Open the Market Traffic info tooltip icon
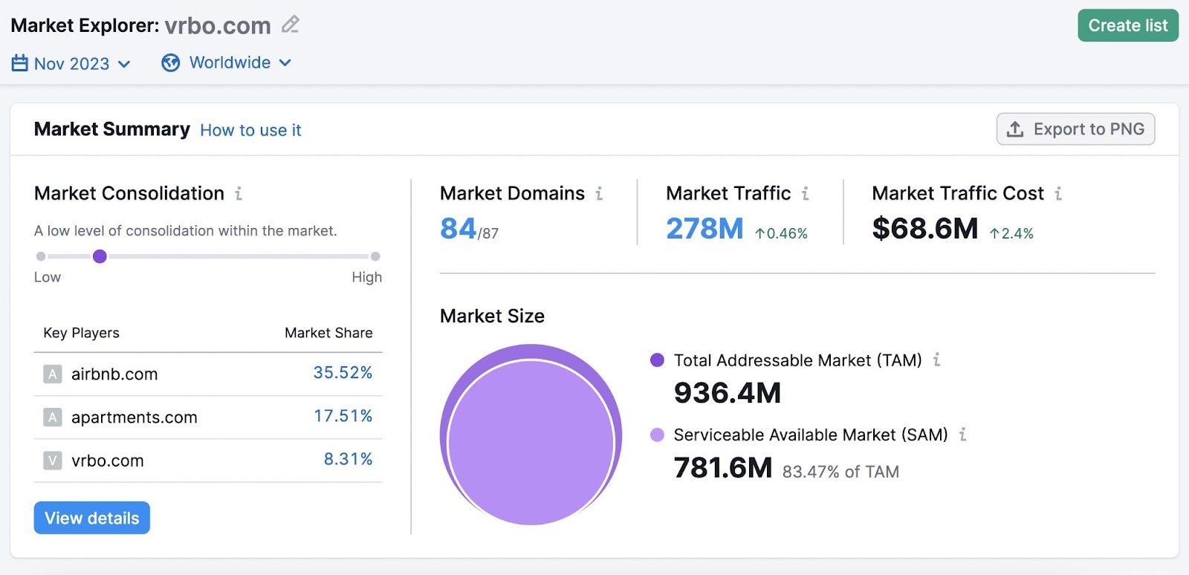This screenshot has height=575, width=1189. tap(805, 194)
